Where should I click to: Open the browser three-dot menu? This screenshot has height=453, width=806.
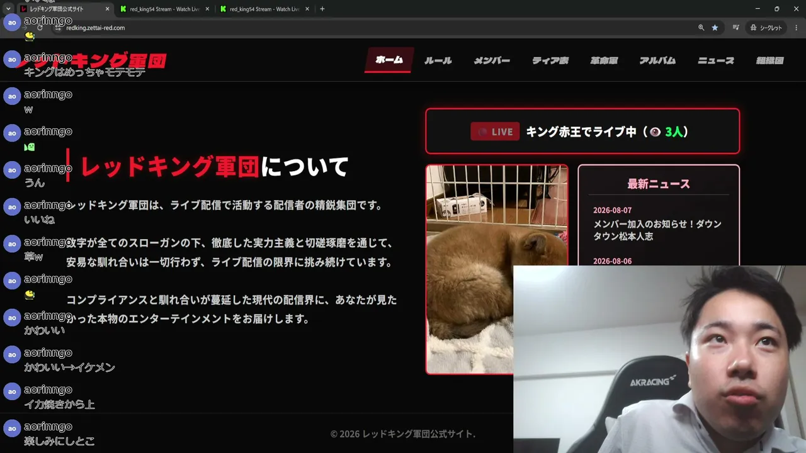[x=795, y=28]
